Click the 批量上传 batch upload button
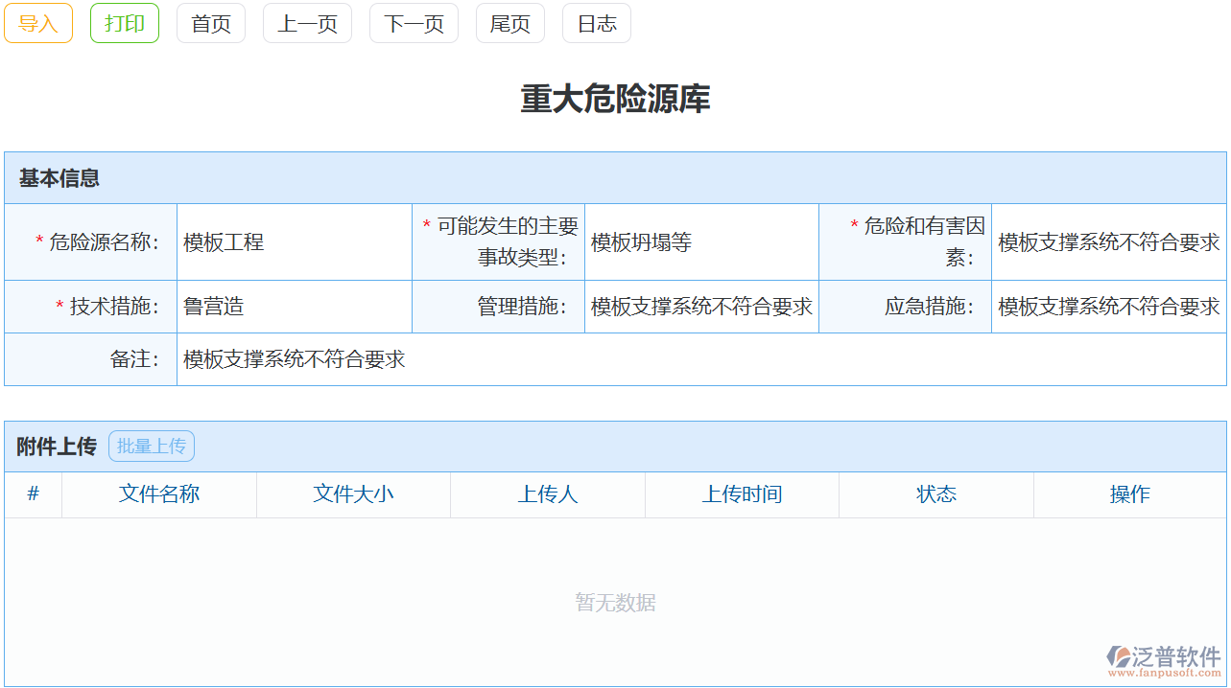This screenshot has width=1231, height=688. (x=151, y=446)
